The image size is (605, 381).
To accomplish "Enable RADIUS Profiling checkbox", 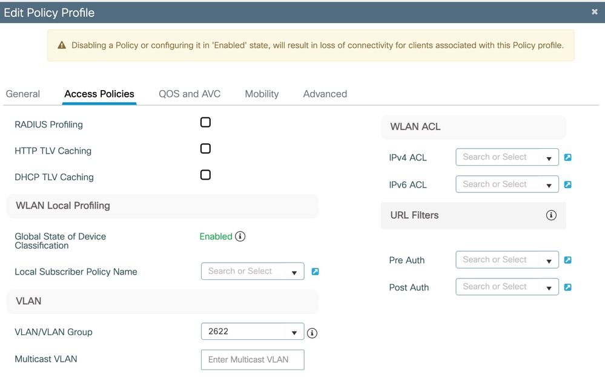I will [205, 123].
